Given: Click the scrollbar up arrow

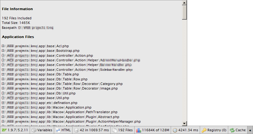Looking at the screenshot, I should 184,2.
